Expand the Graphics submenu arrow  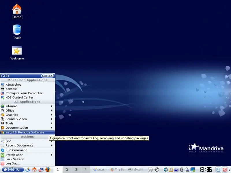click(52, 115)
